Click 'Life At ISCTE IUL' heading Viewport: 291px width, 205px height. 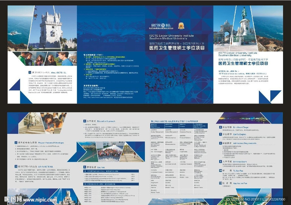[x=46, y=167]
